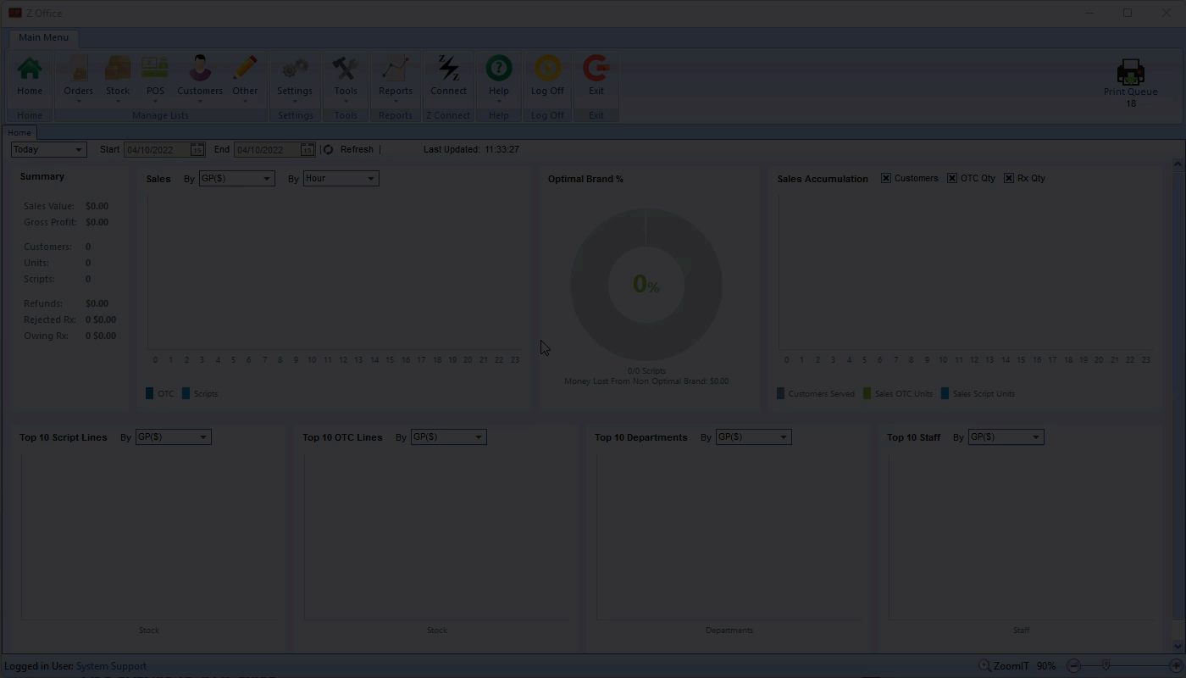Open the Other pencil icon

tap(245, 69)
